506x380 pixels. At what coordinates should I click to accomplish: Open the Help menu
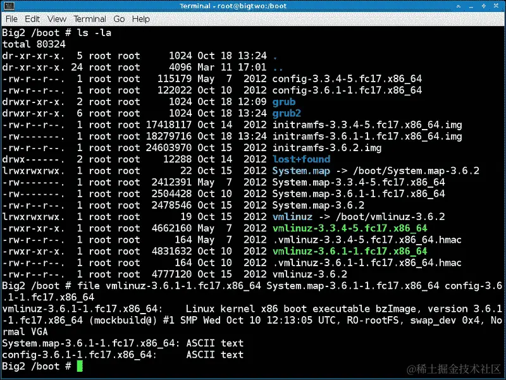140,19
